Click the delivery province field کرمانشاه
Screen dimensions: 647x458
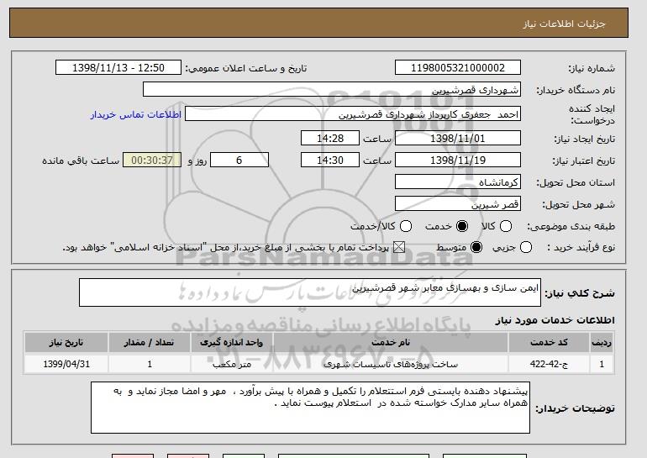[x=458, y=182]
